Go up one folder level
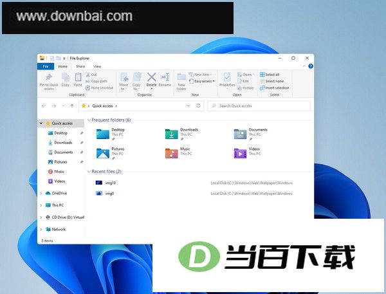Image resolution: width=386 pixels, height=294 pixels. pos(72,106)
